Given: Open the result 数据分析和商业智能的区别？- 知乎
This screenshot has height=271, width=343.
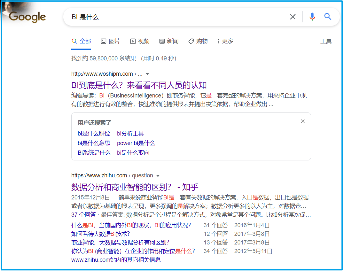Looking at the screenshot, I should (135, 187).
